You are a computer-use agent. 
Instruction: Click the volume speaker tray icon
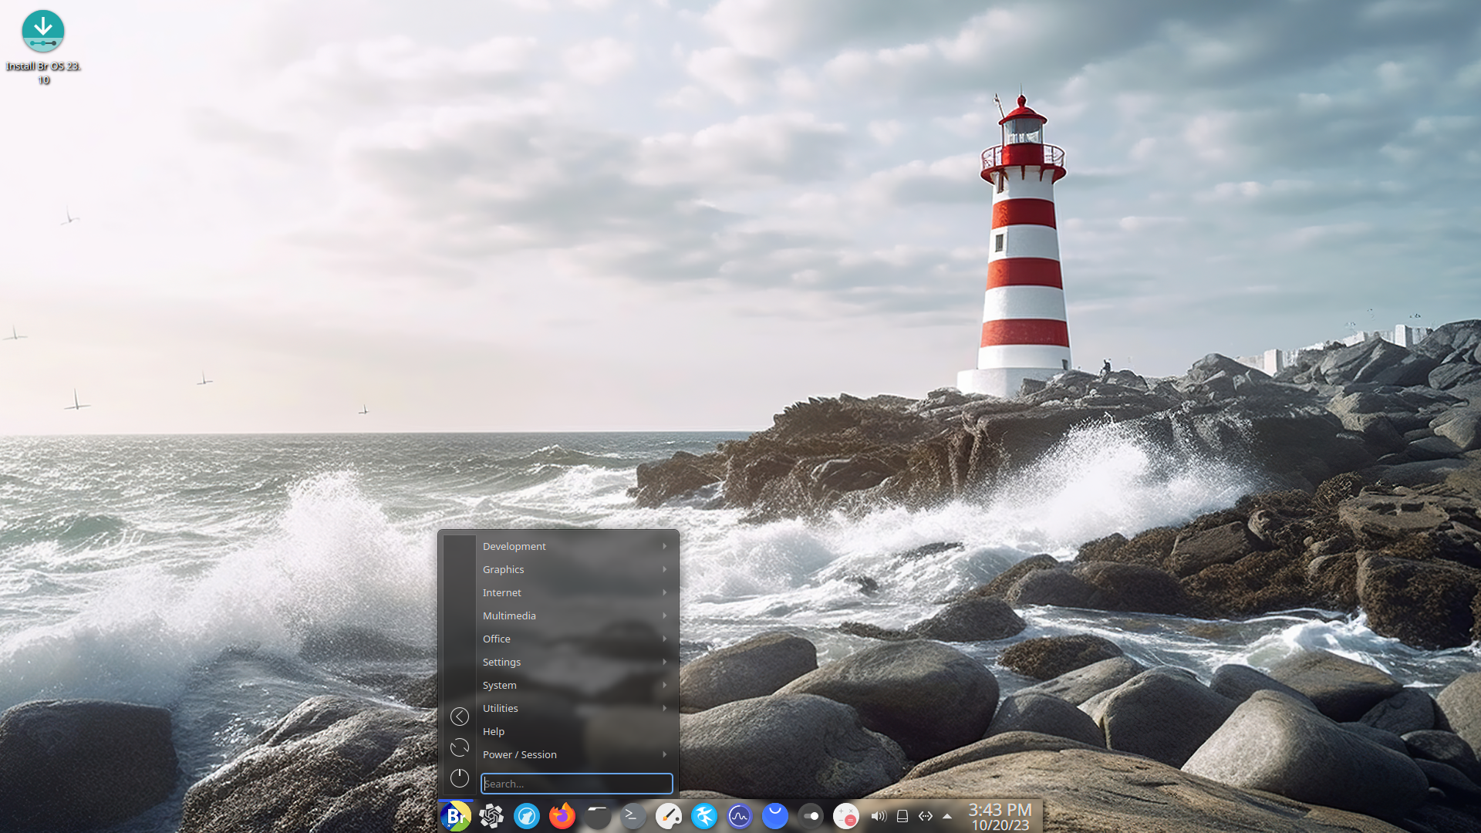pos(879,816)
